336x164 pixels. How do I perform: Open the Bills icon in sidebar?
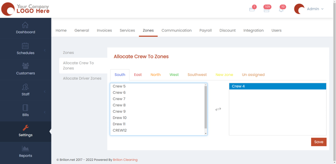point(25,108)
